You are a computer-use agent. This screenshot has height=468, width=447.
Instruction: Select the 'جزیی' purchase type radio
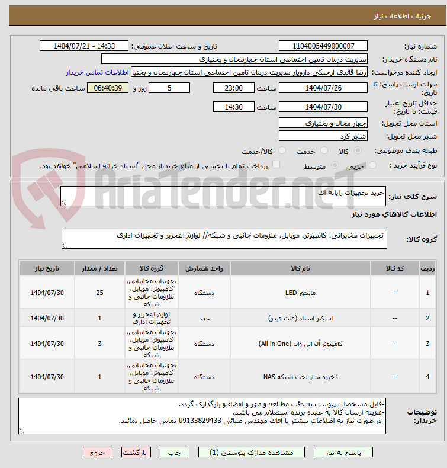click(372, 165)
